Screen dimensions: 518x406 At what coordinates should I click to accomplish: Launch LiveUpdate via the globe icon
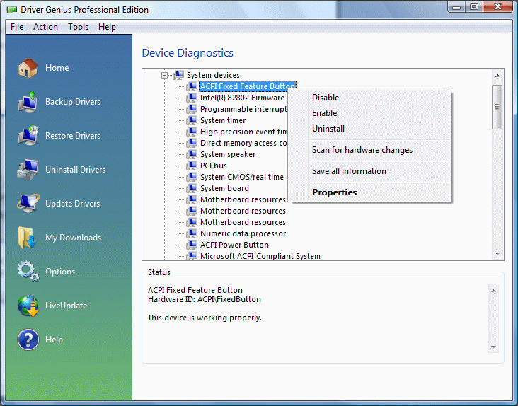point(28,306)
